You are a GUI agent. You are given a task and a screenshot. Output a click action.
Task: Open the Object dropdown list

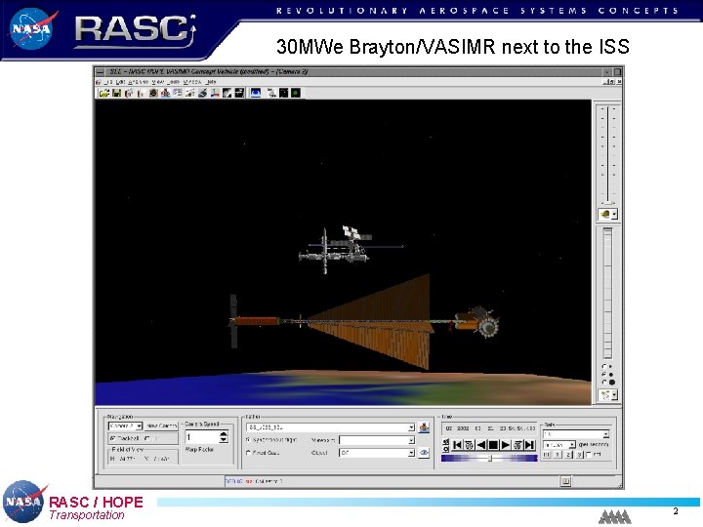[411, 453]
